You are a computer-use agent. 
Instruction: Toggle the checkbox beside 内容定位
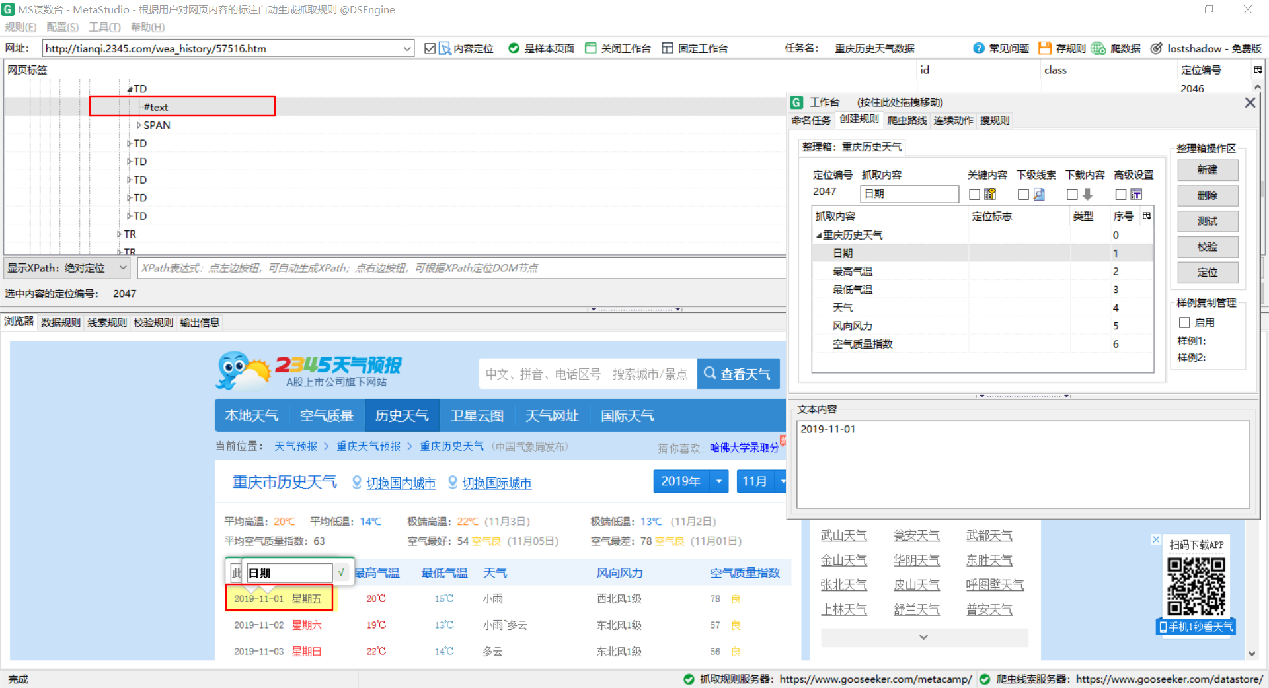point(430,48)
